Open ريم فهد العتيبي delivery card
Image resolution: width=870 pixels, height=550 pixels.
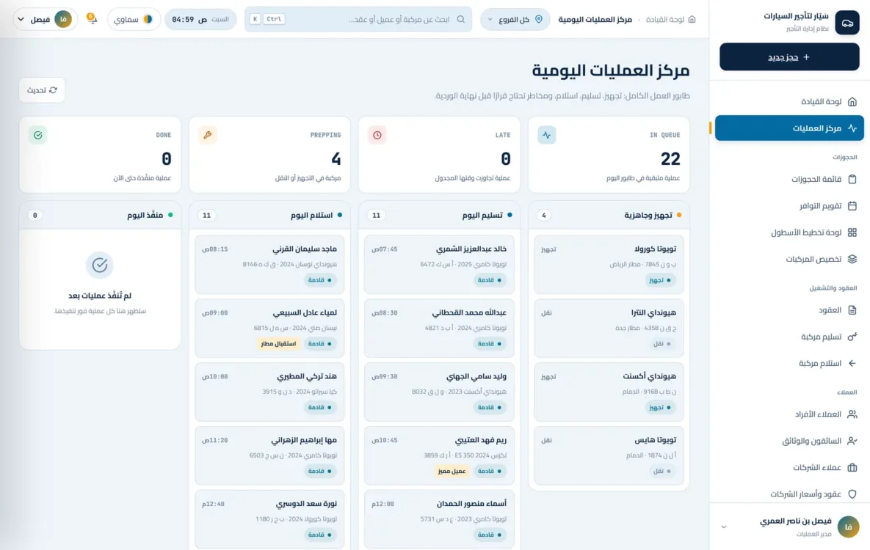tap(439, 455)
